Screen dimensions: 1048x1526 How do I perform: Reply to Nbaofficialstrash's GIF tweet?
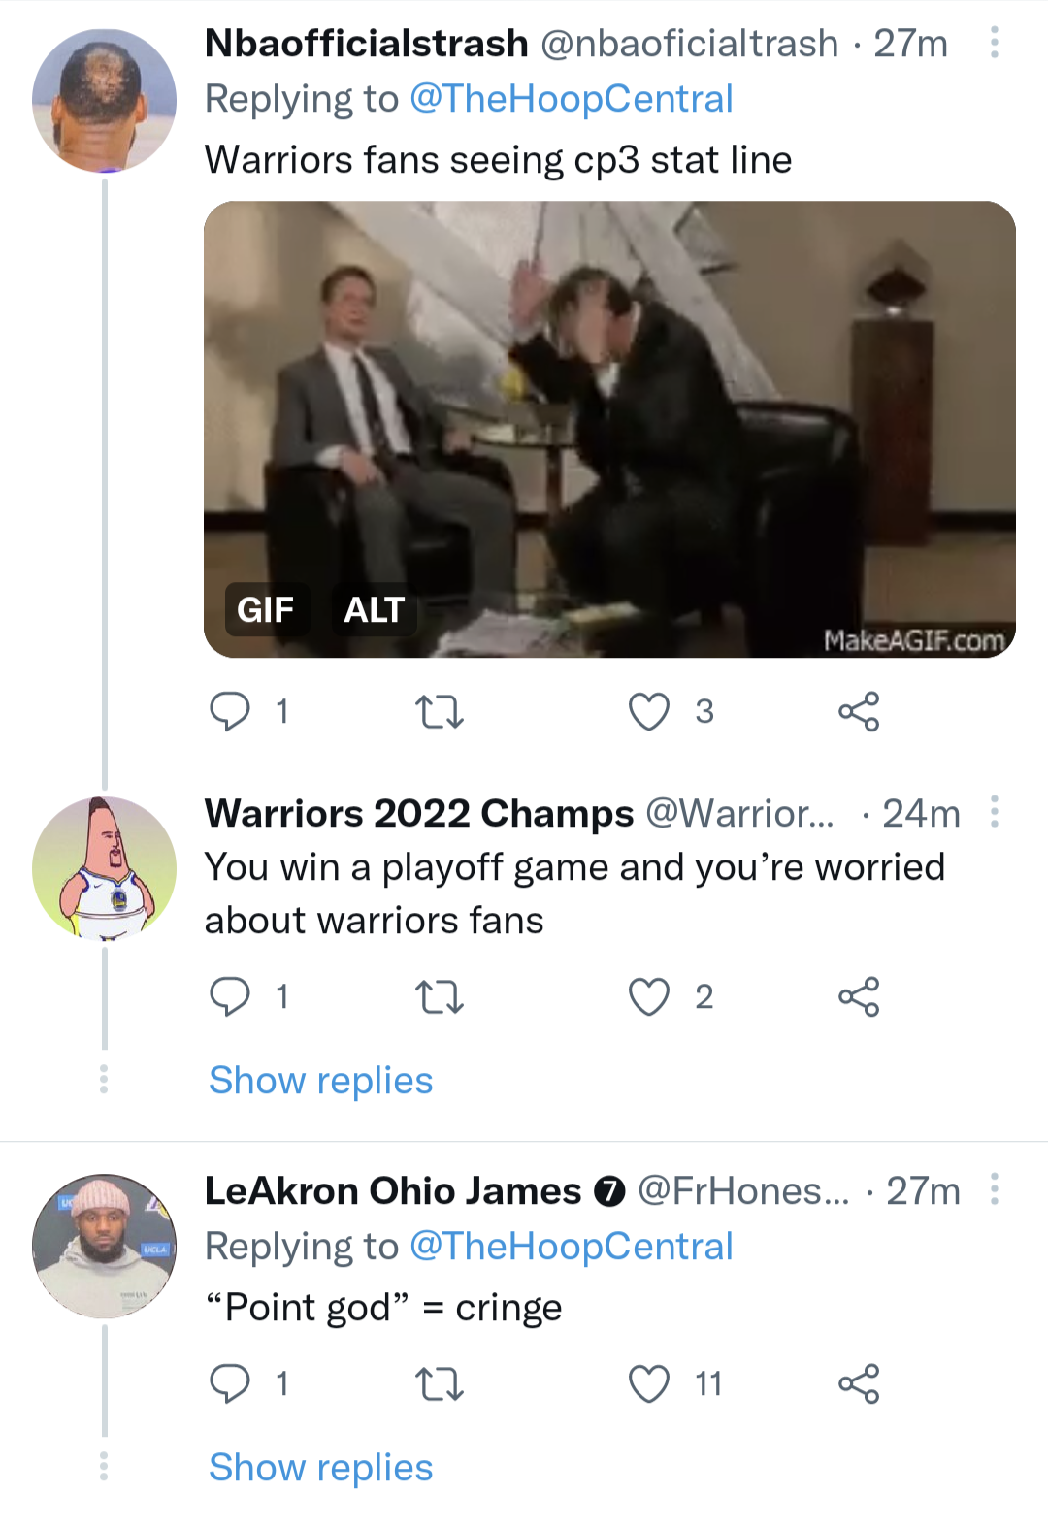(x=230, y=711)
